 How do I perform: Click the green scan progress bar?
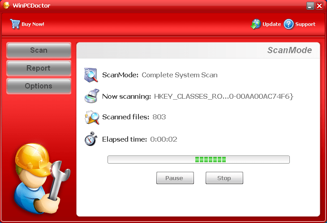(x=198, y=160)
